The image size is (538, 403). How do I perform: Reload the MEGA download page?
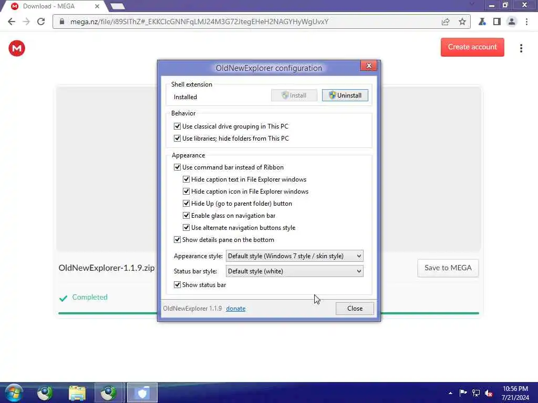pyautogui.click(x=41, y=22)
